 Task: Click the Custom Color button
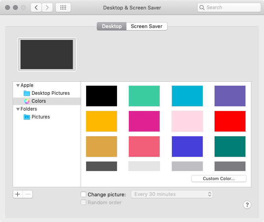coord(219,179)
